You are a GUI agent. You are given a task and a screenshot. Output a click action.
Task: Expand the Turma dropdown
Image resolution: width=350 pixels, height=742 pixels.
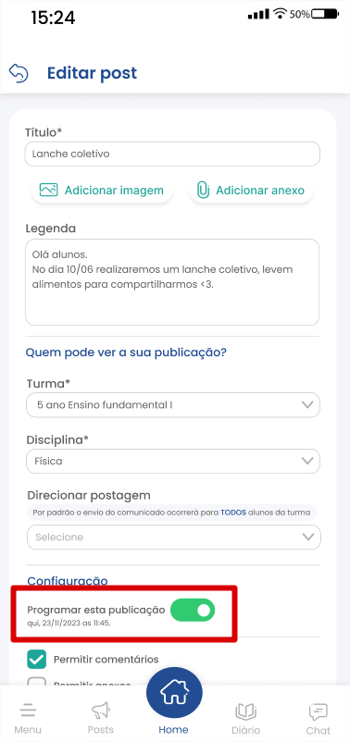173,405
